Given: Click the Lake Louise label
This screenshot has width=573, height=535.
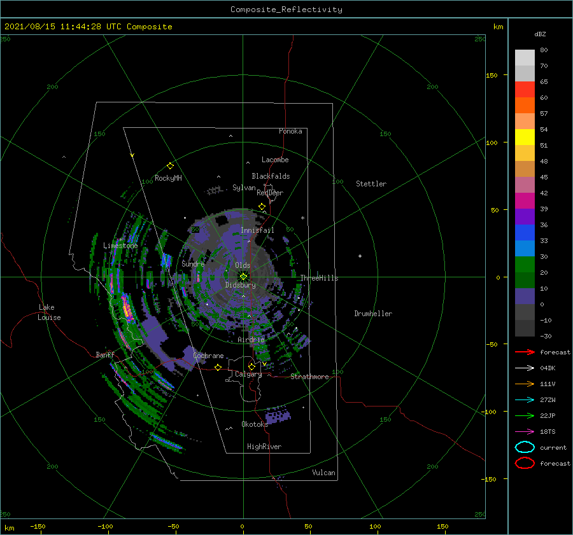Looking at the screenshot, I should tap(49, 312).
